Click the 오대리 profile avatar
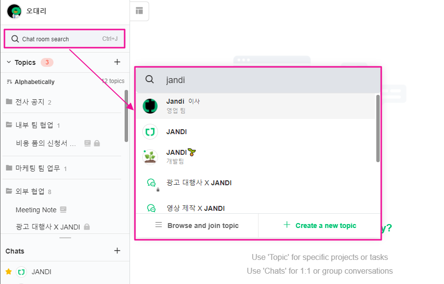 coord(14,11)
